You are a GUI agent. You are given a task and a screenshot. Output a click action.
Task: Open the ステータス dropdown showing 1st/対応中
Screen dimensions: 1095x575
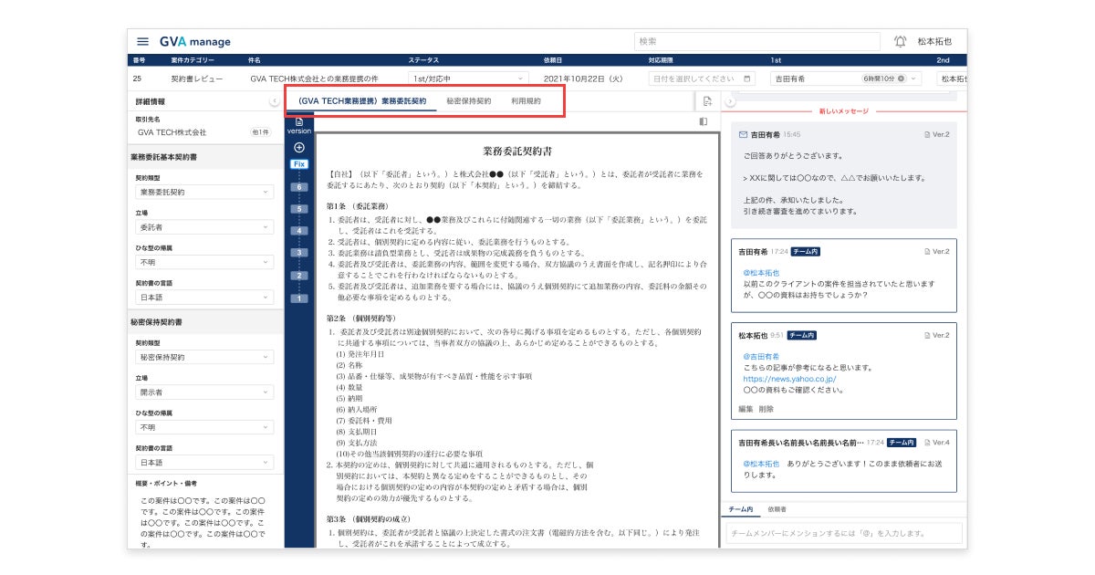(468, 79)
